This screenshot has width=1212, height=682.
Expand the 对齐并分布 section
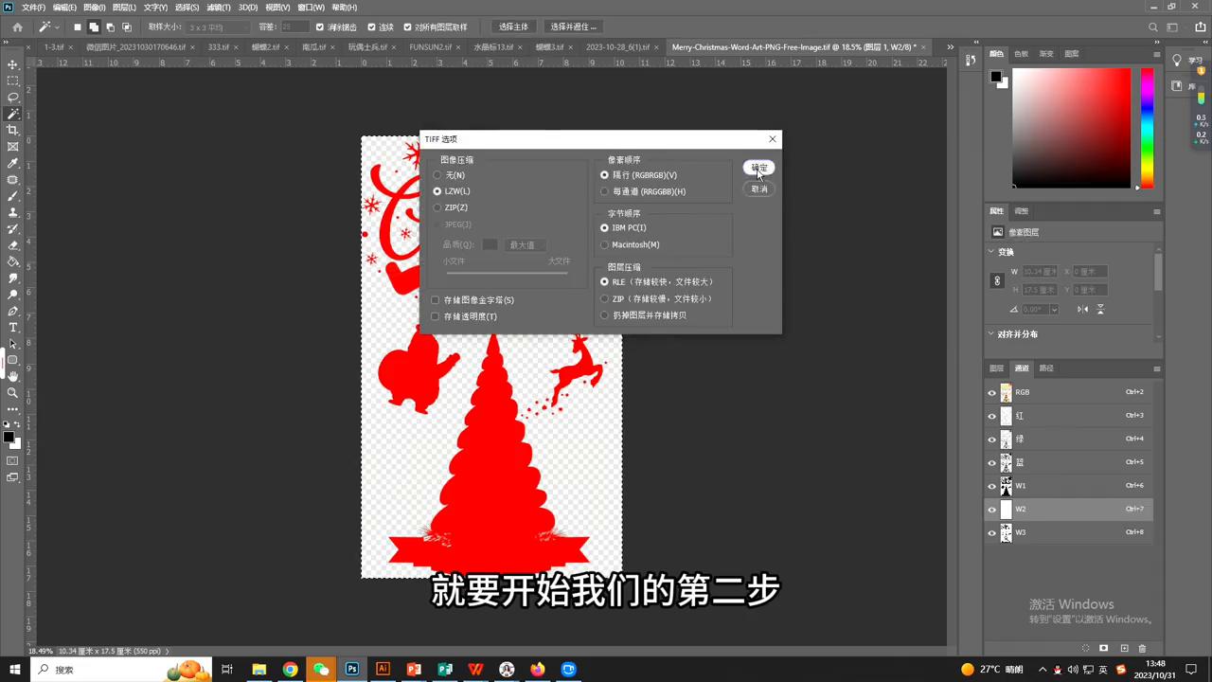[x=990, y=333]
